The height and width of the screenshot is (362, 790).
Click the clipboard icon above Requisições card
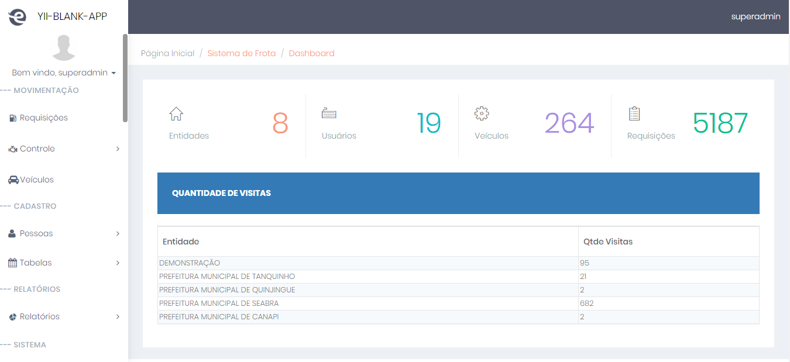tap(634, 113)
